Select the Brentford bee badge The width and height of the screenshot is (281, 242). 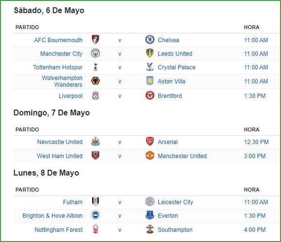tap(150, 95)
